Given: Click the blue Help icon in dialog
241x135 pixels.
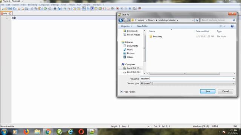Looking at the screenshot, I should pos(232,26).
